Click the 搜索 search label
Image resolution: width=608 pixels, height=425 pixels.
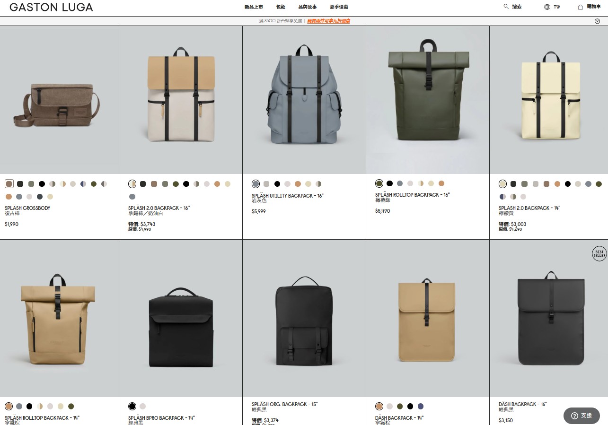(517, 7)
